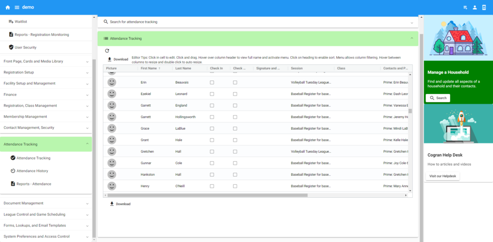Image resolution: width=493 pixels, height=242 pixels.
Task: Click the Search button under Manage a Household
Action: (438, 98)
